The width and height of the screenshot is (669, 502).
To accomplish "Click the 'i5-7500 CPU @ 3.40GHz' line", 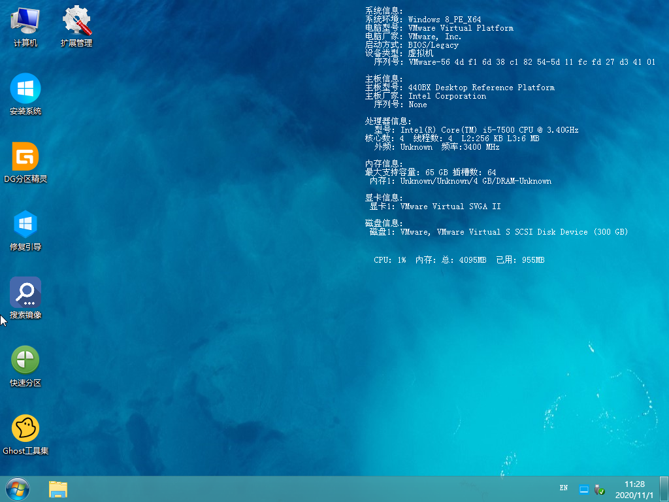I will (x=530, y=130).
